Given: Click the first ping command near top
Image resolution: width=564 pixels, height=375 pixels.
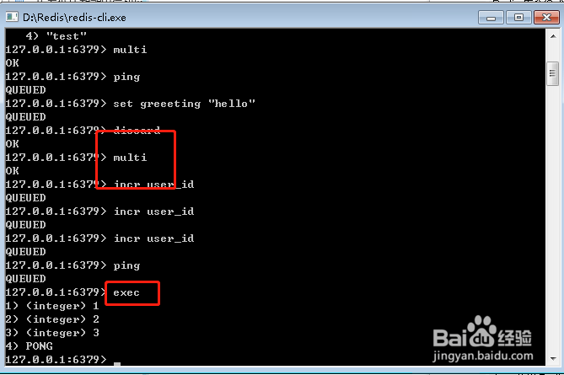Looking at the screenshot, I should pos(126,77).
